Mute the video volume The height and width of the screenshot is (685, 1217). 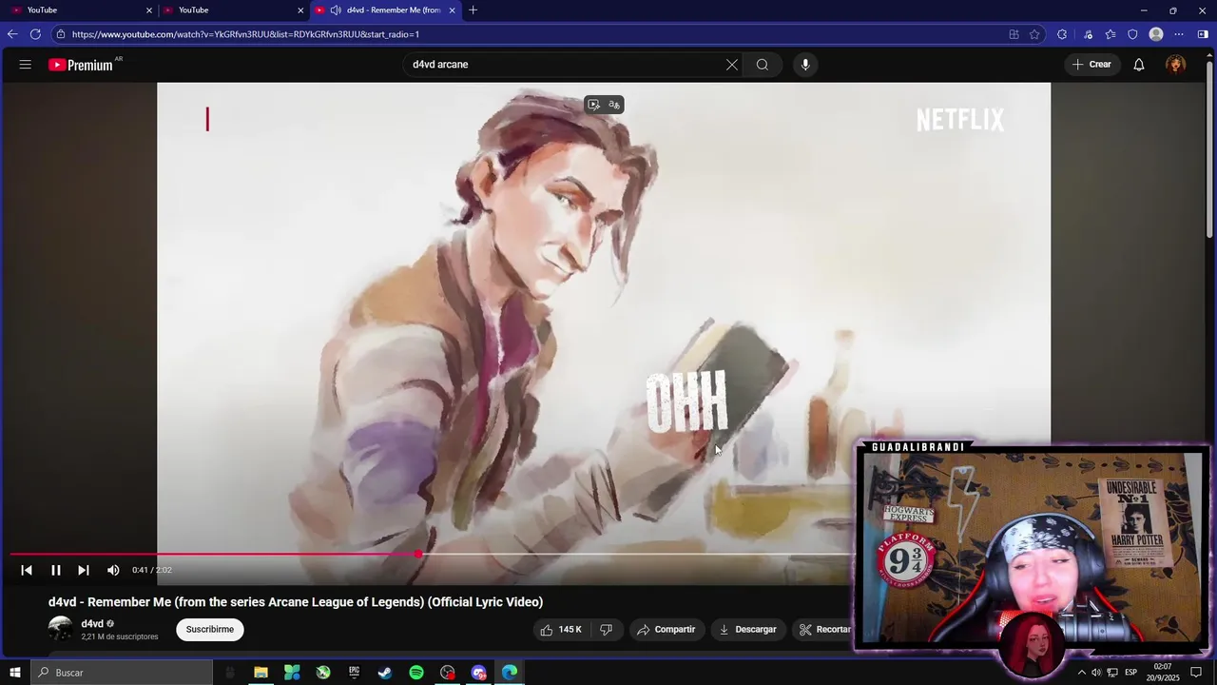[x=113, y=570]
